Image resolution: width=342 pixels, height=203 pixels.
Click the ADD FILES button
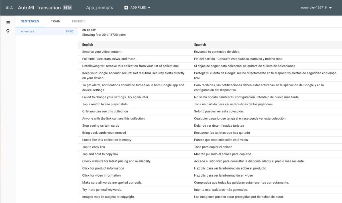(x=137, y=8)
